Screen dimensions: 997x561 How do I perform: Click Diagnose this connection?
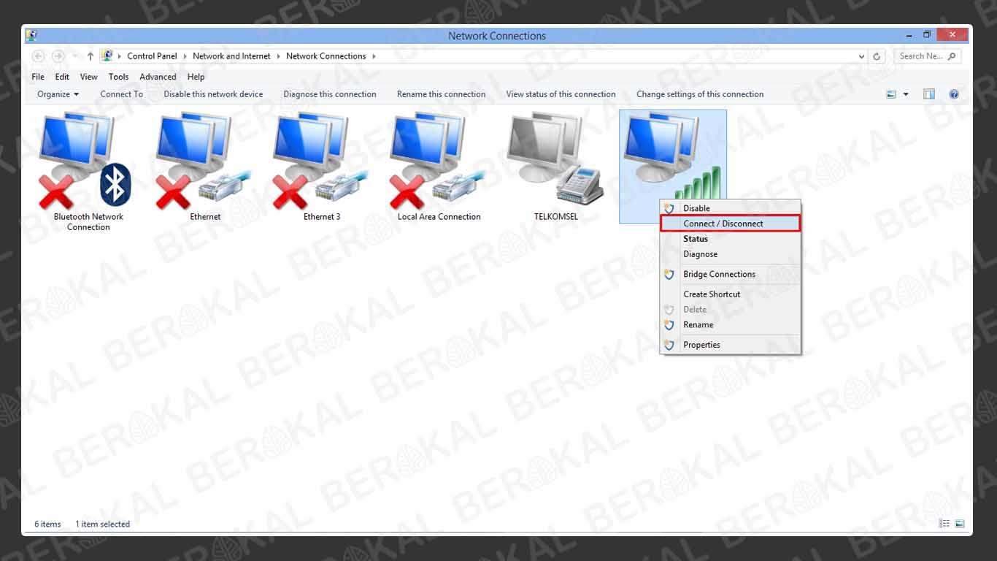pyautogui.click(x=330, y=94)
